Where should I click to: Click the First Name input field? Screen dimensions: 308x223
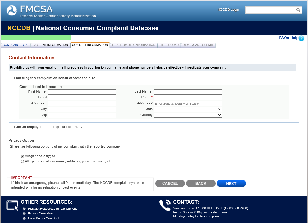(82, 92)
